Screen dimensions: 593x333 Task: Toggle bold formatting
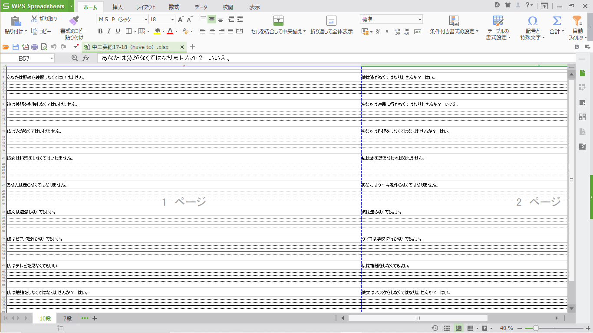[100, 31]
